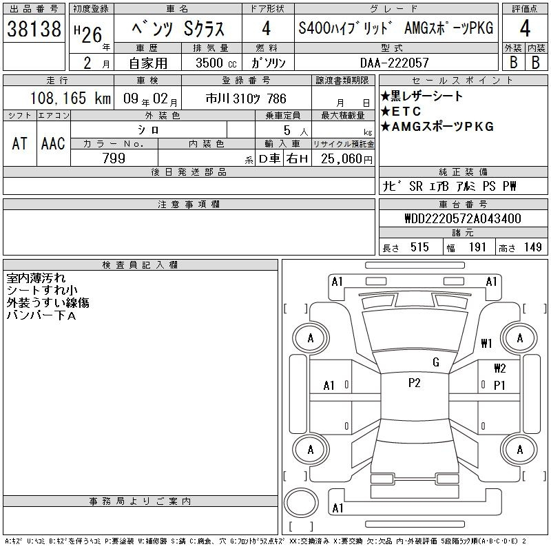Click the color number 799 field

tap(114, 158)
